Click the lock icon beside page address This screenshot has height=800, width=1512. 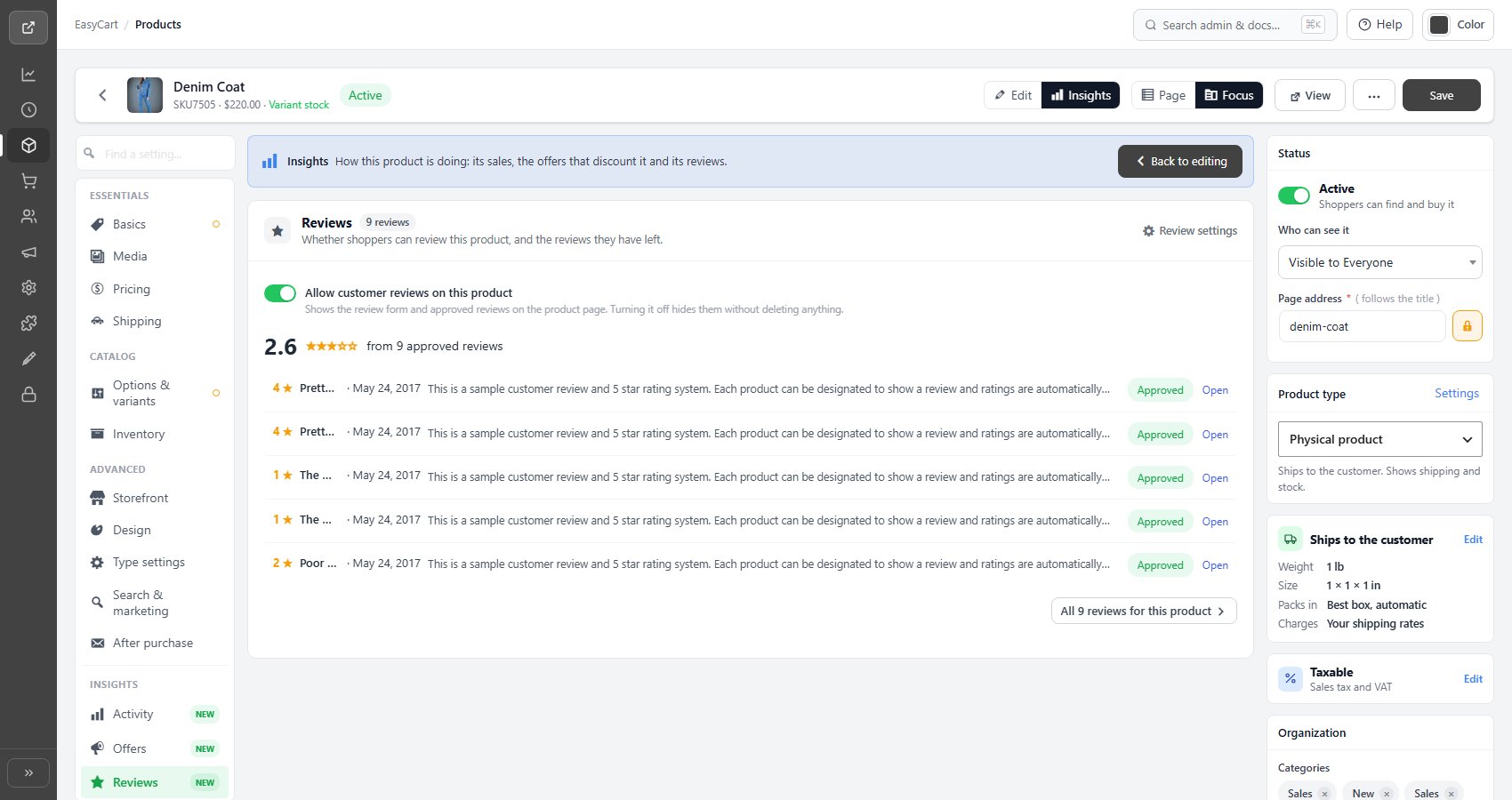[x=1468, y=326]
